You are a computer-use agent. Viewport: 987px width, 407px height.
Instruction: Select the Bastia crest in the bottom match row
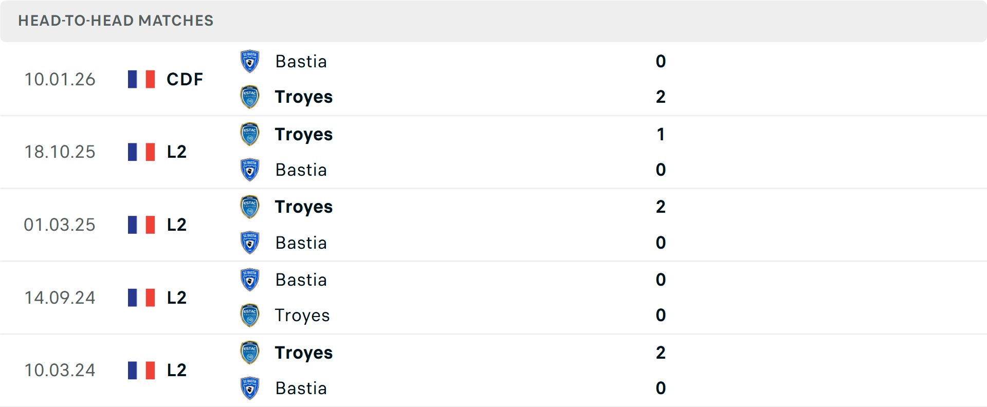pyautogui.click(x=250, y=388)
